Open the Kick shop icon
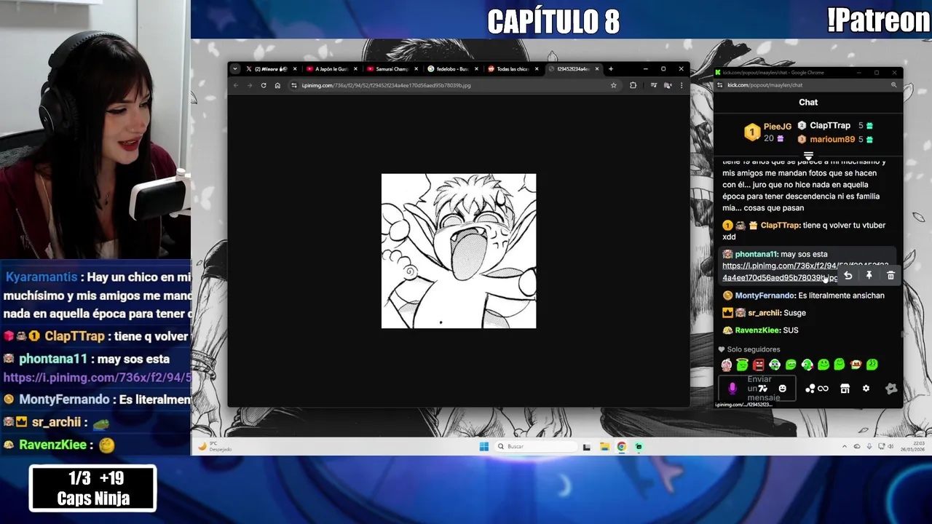 pos(845,389)
